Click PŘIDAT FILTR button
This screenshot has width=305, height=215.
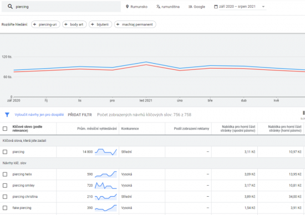[x=80, y=115]
